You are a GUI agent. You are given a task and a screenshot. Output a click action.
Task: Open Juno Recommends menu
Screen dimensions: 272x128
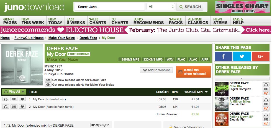pyautogui.click(x=148, y=21)
